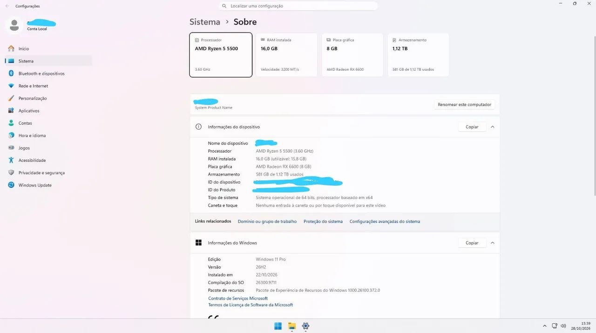Open the Windows Update sidebar icon
The image size is (596, 333).
(11, 185)
